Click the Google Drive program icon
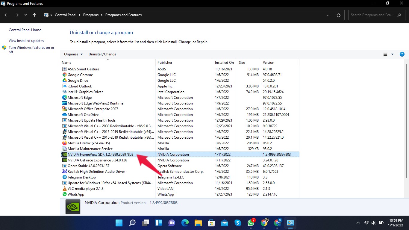The width and height of the screenshot is (409, 230). click(x=64, y=81)
